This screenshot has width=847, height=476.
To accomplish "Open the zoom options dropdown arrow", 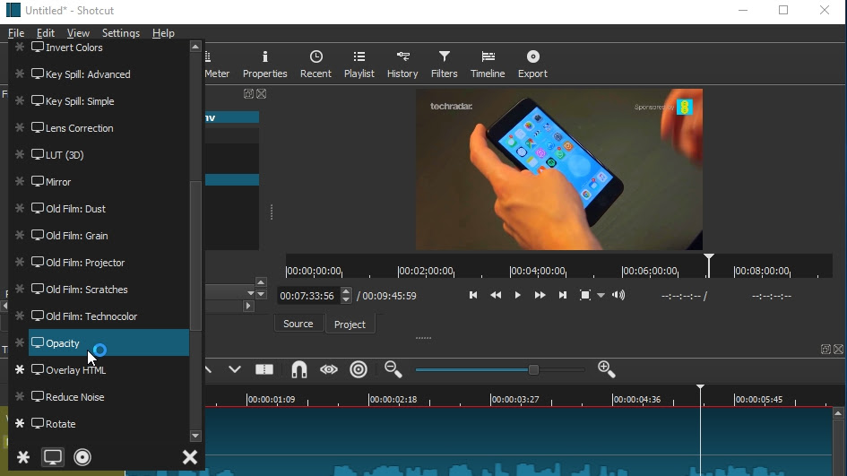I will click(x=601, y=296).
